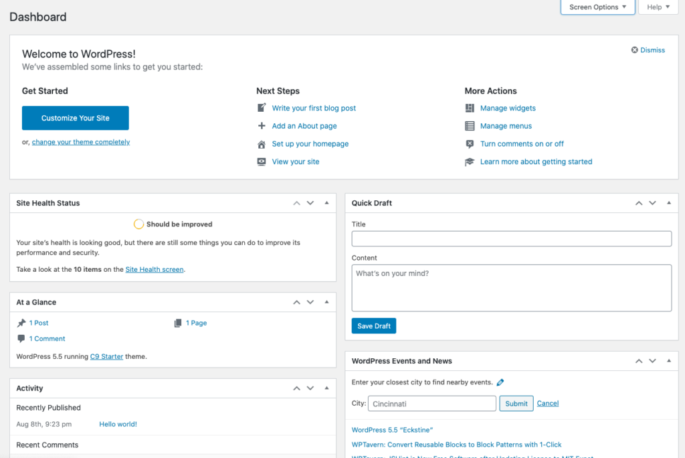
Task: Move Site Health Status panel up
Action: (296, 203)
